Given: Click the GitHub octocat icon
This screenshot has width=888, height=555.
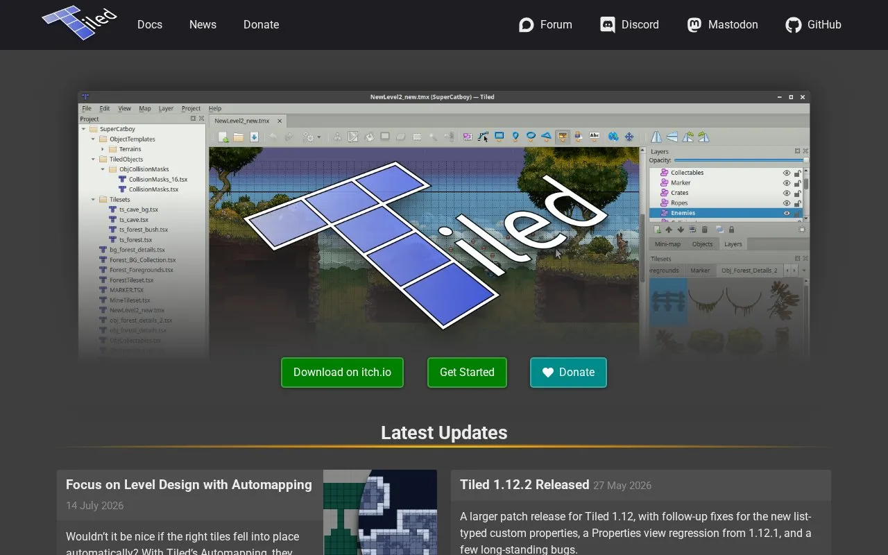Looking at the screenshot, I should click(x=794, y=25).
